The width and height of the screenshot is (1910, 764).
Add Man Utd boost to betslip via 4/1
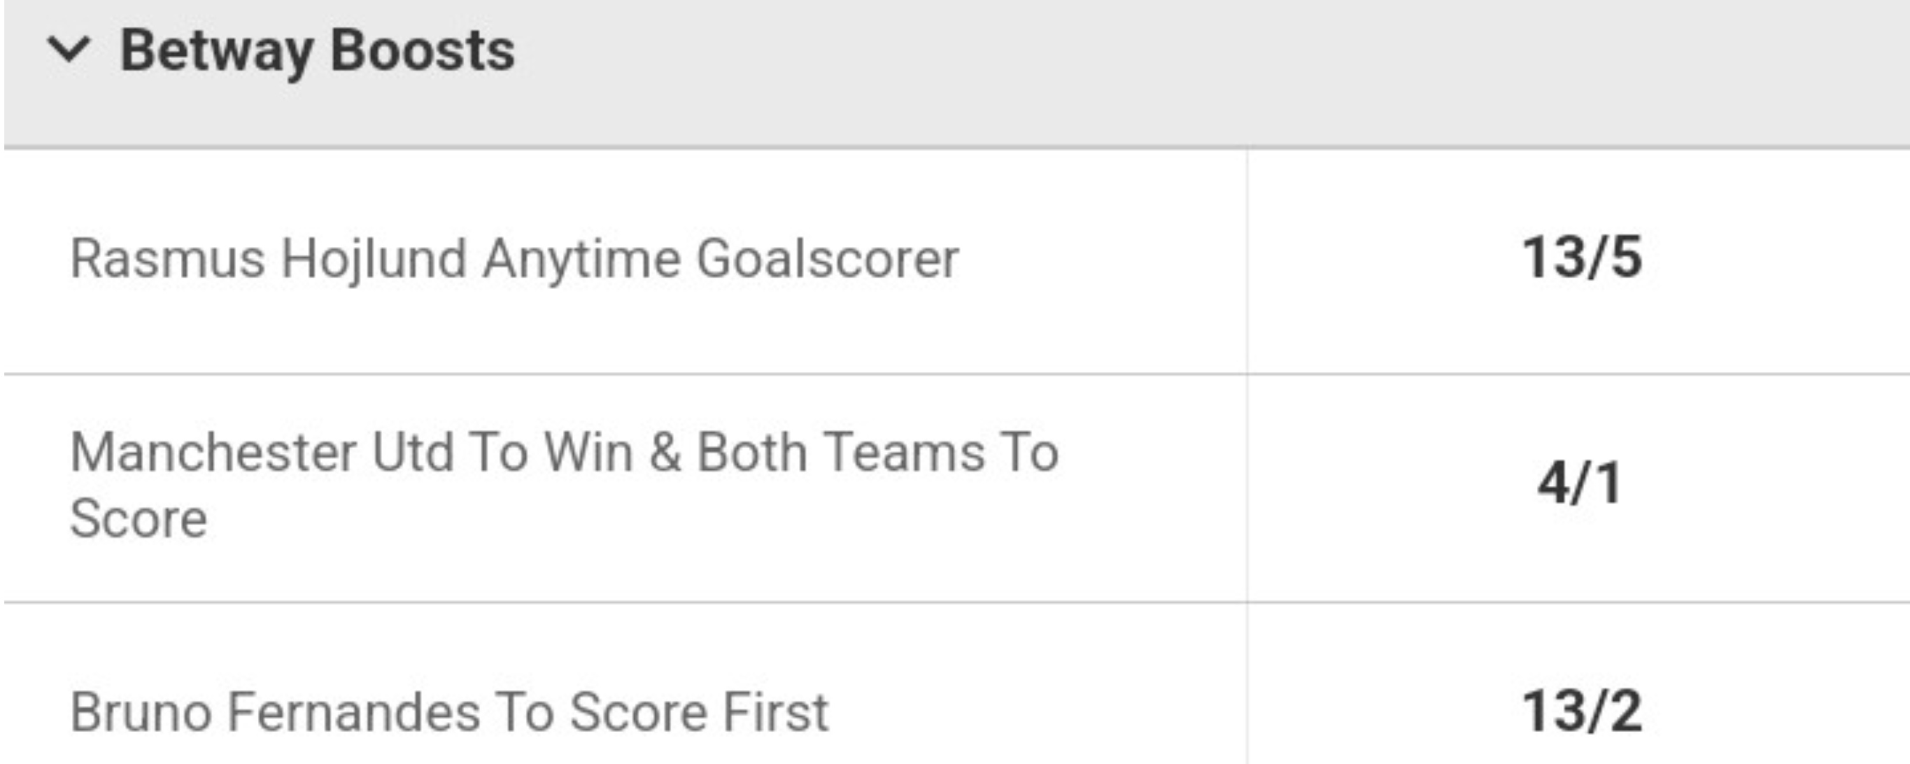[x=1580, y=484]
